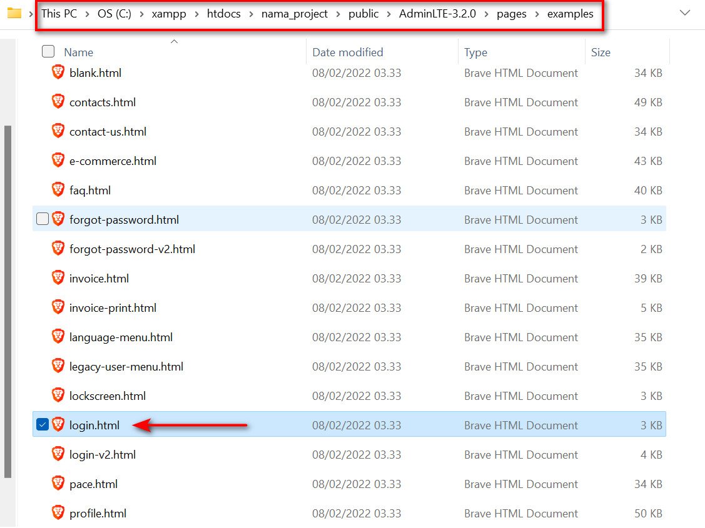Image resolution: width=705 pixels, height=528 pixels.
Task: Expand the chevron after nama_project
Action: (338, 14)
